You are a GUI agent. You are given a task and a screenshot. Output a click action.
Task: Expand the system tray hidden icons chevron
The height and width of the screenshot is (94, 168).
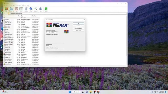click(150, 92)
